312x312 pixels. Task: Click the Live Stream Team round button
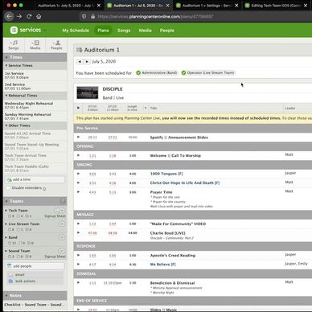point(62,224)
